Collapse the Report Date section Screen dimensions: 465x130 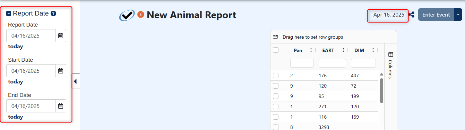pyautogui.click(x=9, y=13)
